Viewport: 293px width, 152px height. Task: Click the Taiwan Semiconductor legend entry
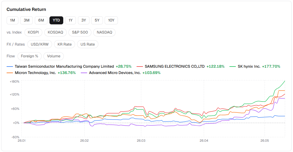69,67
